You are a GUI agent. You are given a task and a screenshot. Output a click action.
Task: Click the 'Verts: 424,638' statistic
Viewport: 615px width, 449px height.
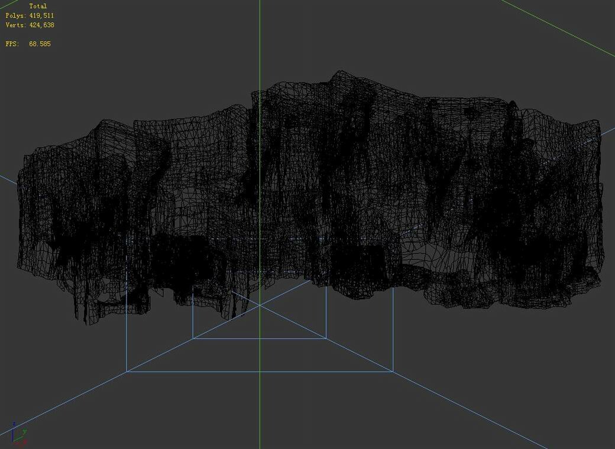pyautogui.click(x=30, y=25)
